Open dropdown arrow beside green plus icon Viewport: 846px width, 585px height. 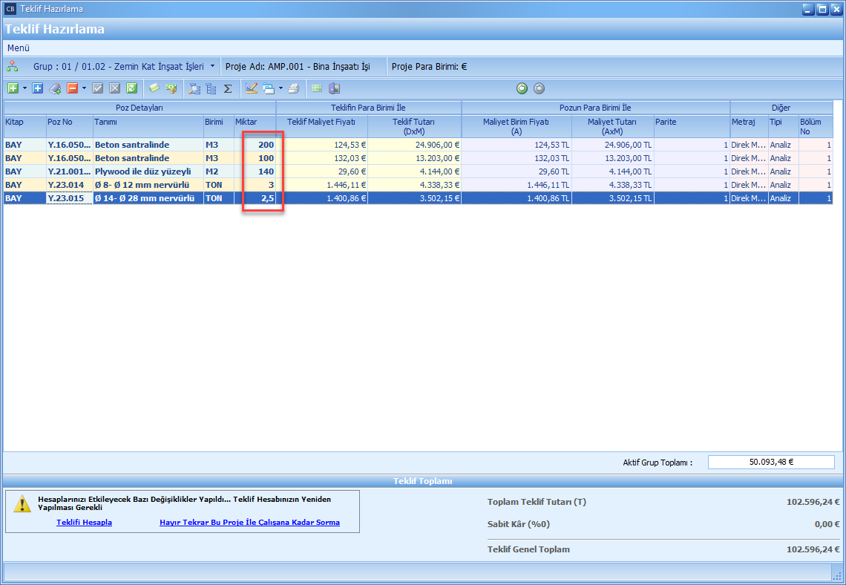tap(24, 88)
